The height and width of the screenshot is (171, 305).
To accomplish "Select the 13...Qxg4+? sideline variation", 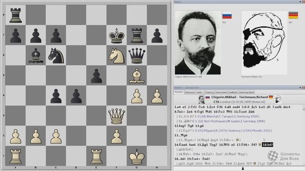I will click(x=209, y=140).
